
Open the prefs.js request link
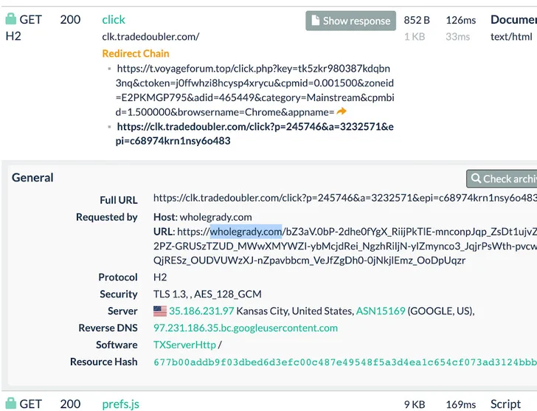(120, 404)
